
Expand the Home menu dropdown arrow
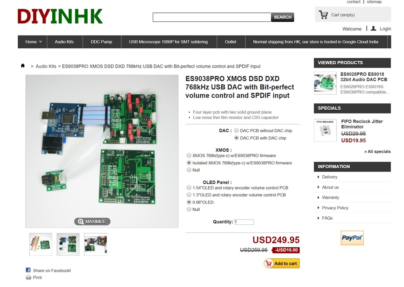(41, 42)
